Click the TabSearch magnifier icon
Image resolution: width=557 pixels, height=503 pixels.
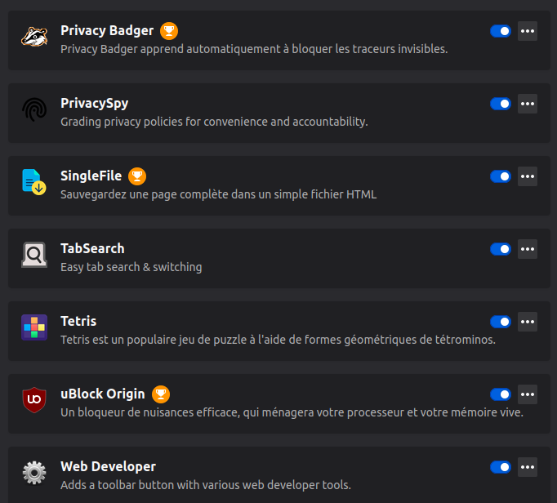[33, 256]
